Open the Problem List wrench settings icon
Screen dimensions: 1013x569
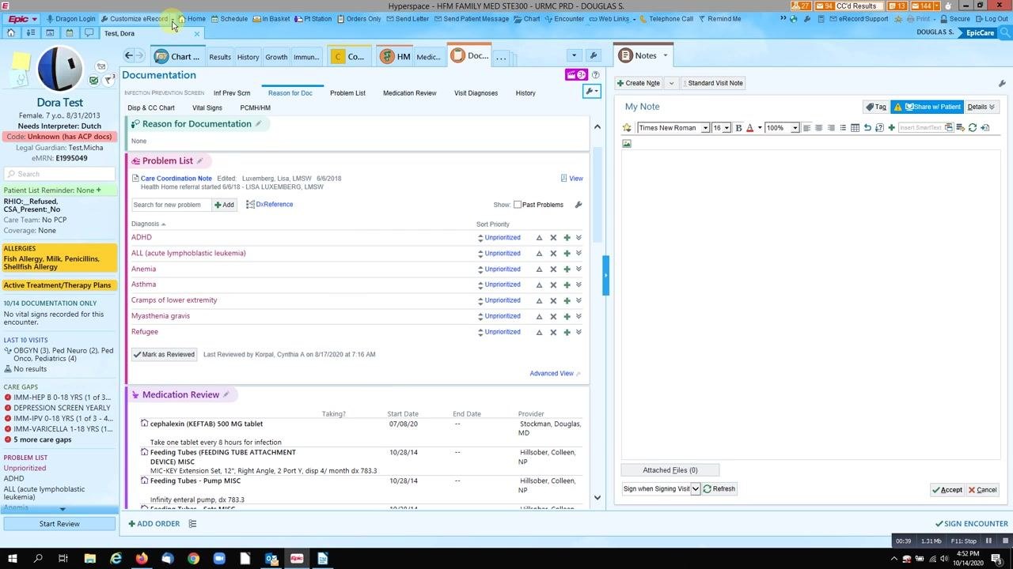pyautogui.click(x=579, y=205)
